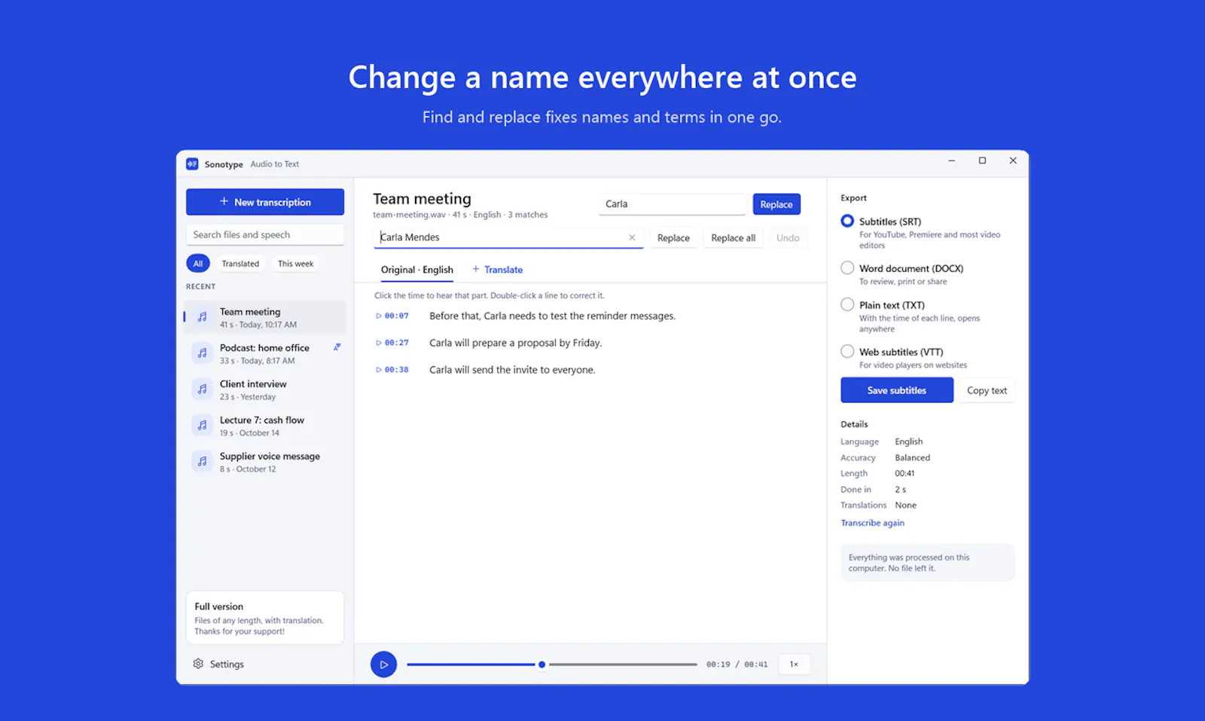Click the find field containing Carla
This screenshot has width=1205, height=721.
coord(673,204)
